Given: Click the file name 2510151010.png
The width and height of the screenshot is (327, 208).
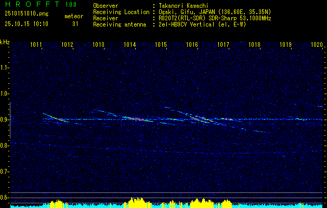Looking at the screenshot, I should click(27, 14).
